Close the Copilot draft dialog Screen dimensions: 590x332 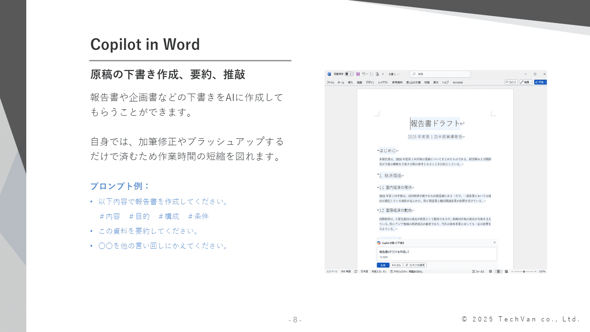click(x=495, y=243)
